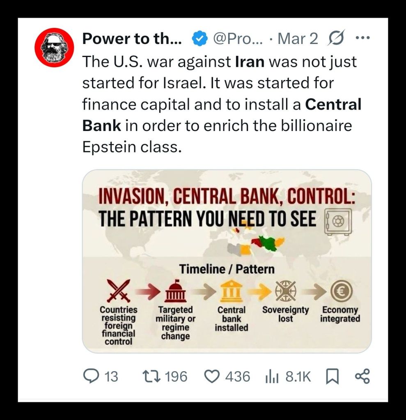Click the Karl Marx profile avatar

point(54,48)
